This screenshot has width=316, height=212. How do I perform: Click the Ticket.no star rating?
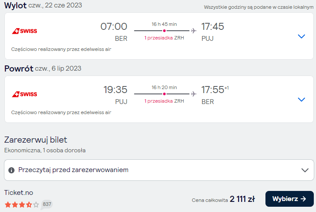click(x=22, y=205)
